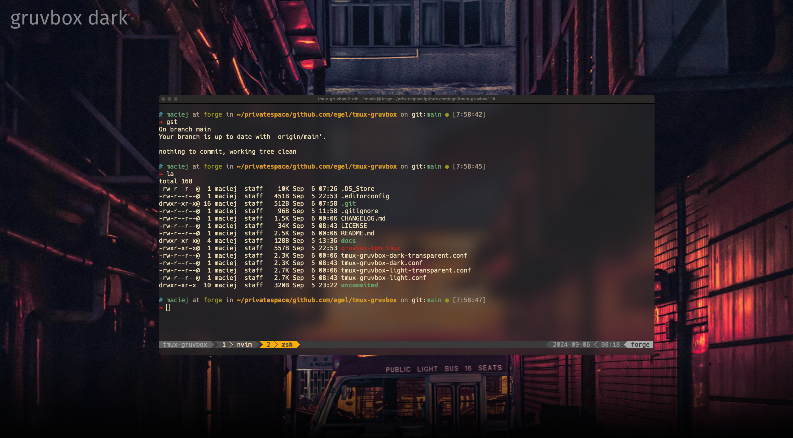The height and width of the screenshot is (438, 793).
Task: Click the gruvbox-tpm.tmux file name
Action: tap(371, 248)
